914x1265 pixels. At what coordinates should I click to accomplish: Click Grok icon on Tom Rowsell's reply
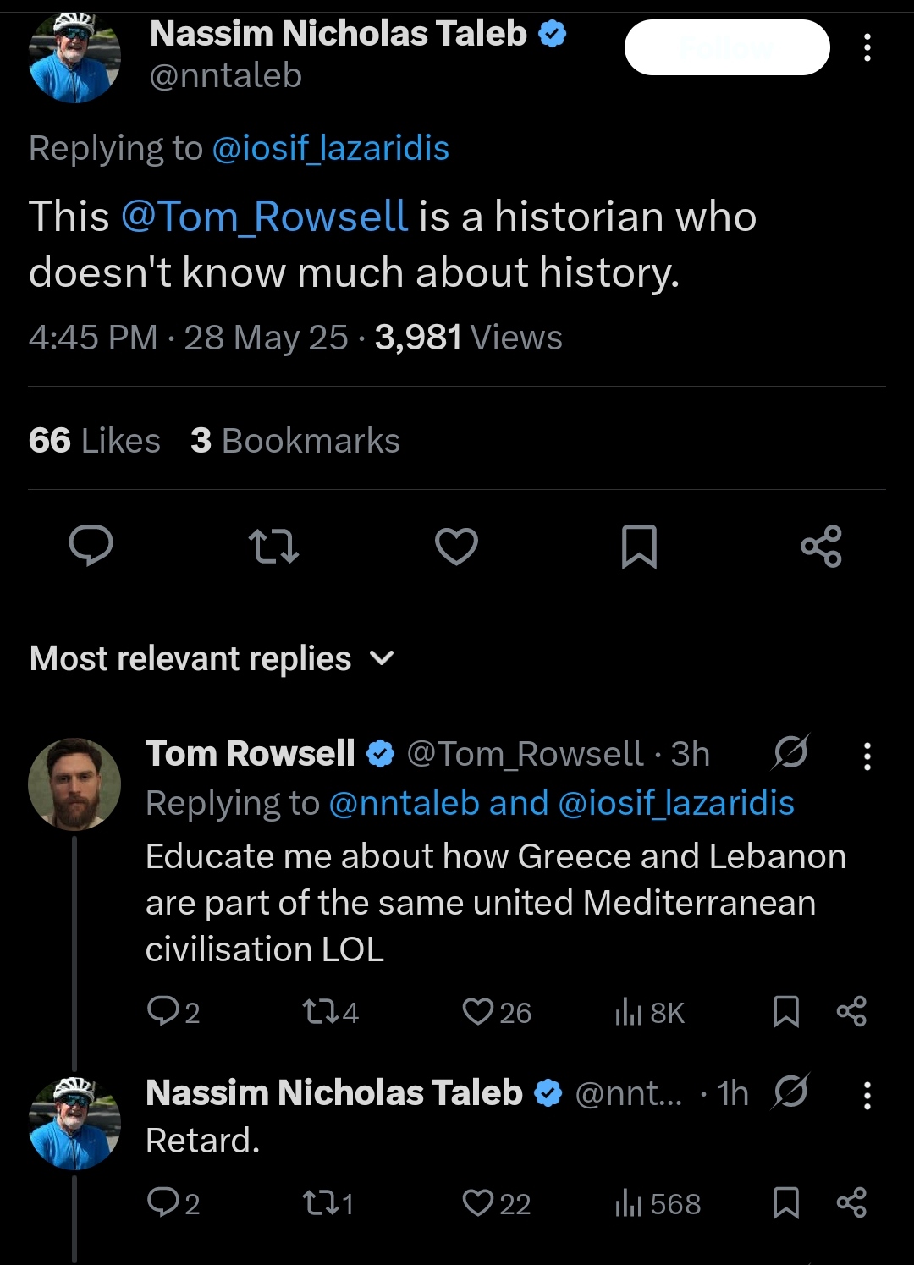(790, 752)
